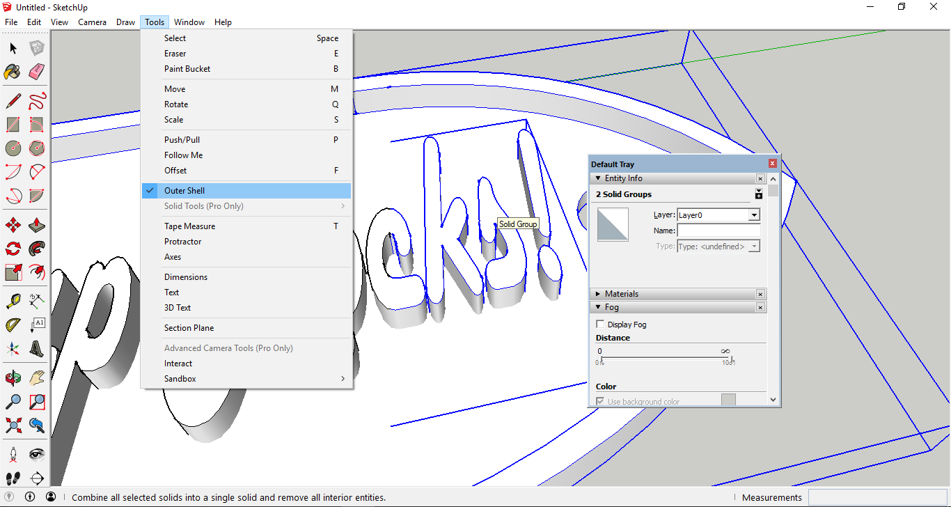This screenshot has height=507, width=951.
Task: Close the Materials panel
Action: click(760, 295)
